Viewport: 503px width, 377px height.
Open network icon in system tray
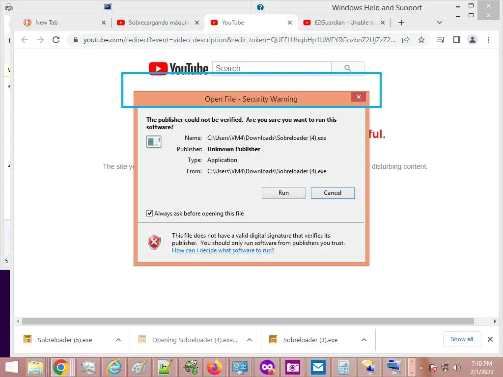coord(445,368)
